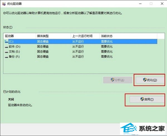Viewport: 167px width, 136px height.
Task: Click the 启用(T) enable button
Action: point(147,99)
